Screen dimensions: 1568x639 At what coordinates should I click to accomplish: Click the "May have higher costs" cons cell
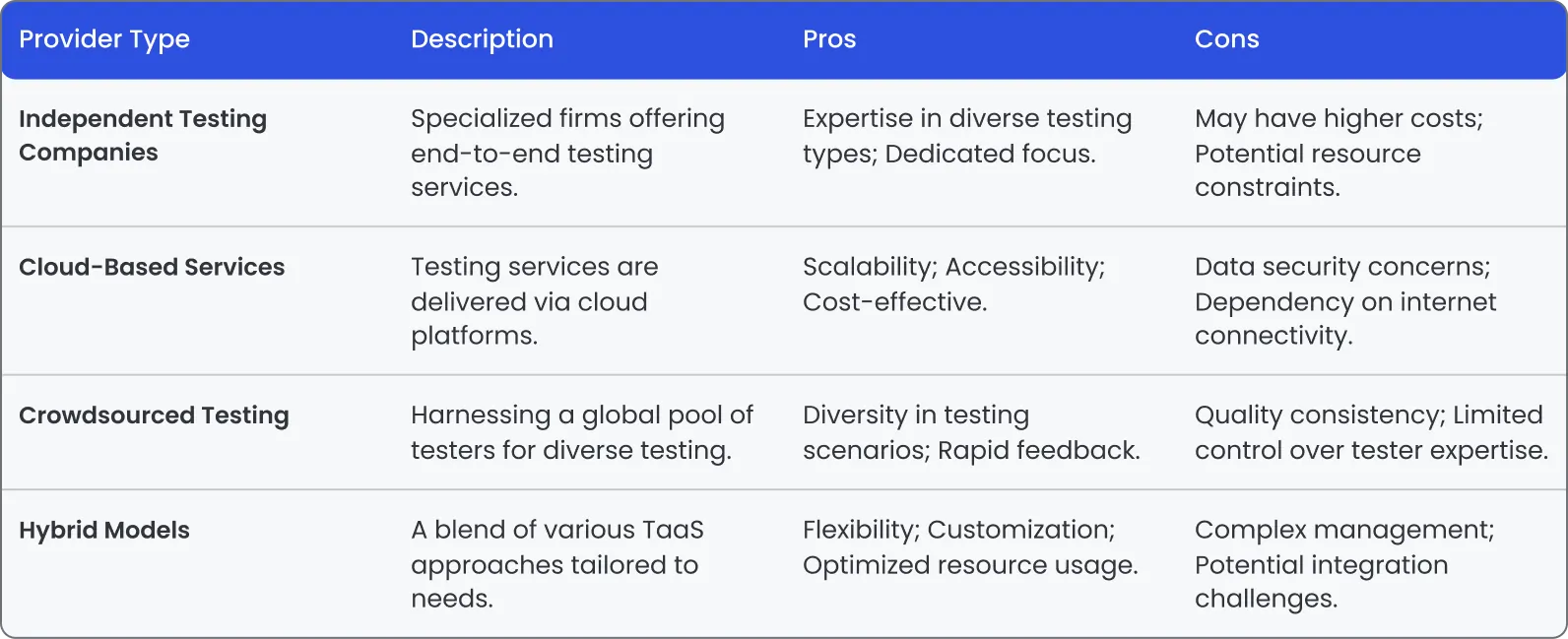tap(1338, 153)
